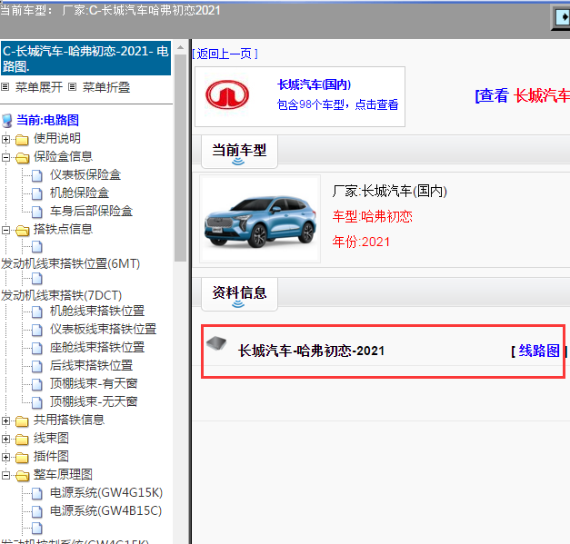Image resolution: width=570 pixels, height=544 pixels.
Task: Open 电源系统(GW4G15K) in the tree
Action: tap(106, 493)
